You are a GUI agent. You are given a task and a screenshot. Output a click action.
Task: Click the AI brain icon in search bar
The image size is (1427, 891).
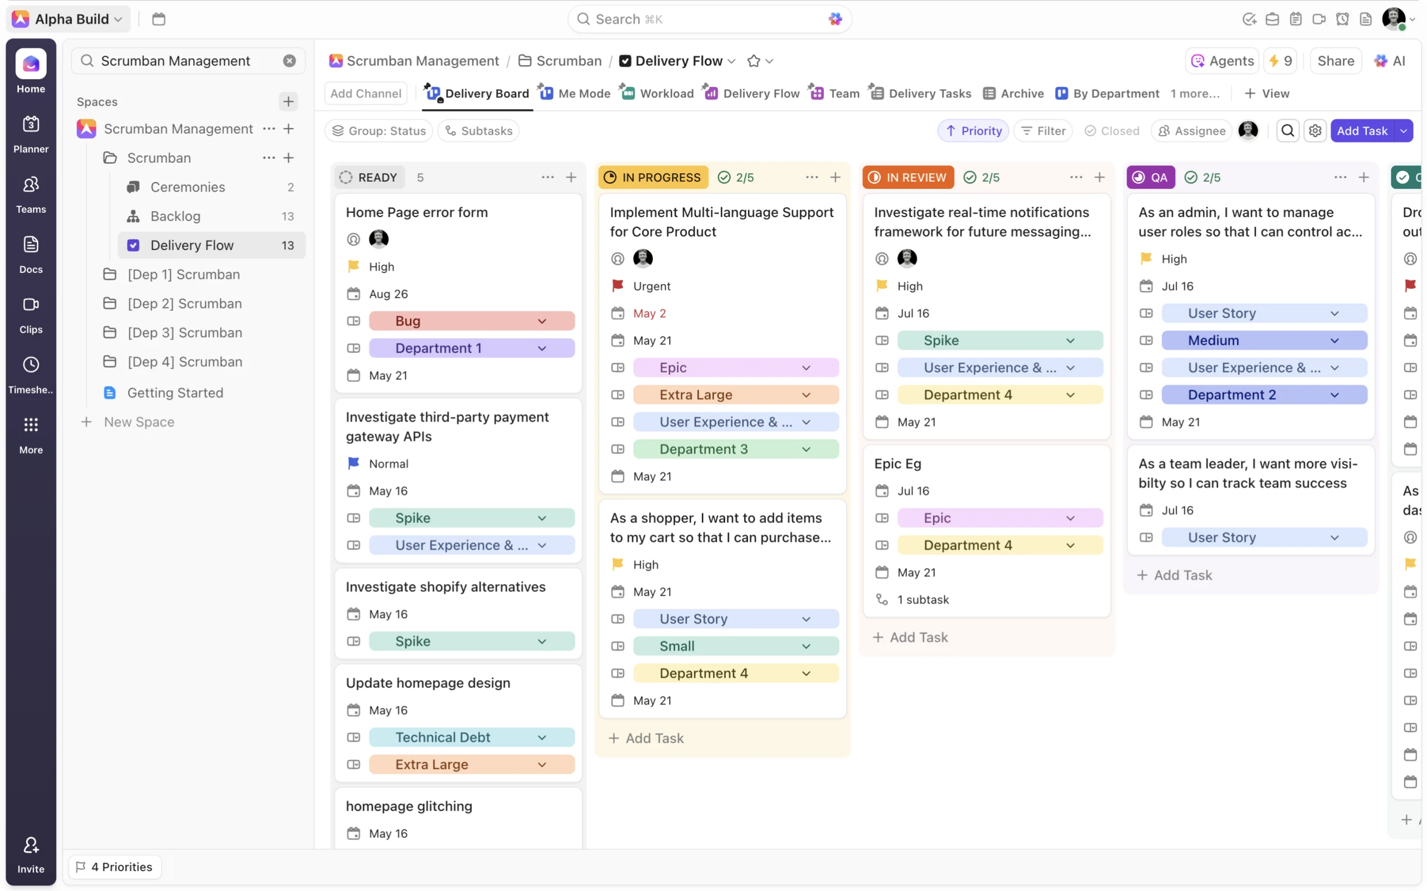tap(834, 19)
